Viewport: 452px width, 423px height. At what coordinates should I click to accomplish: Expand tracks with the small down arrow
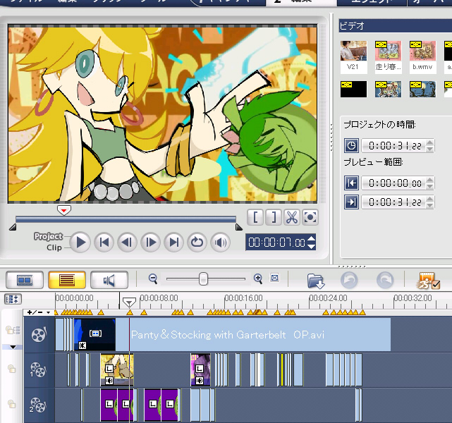click(x=13, y=347)
